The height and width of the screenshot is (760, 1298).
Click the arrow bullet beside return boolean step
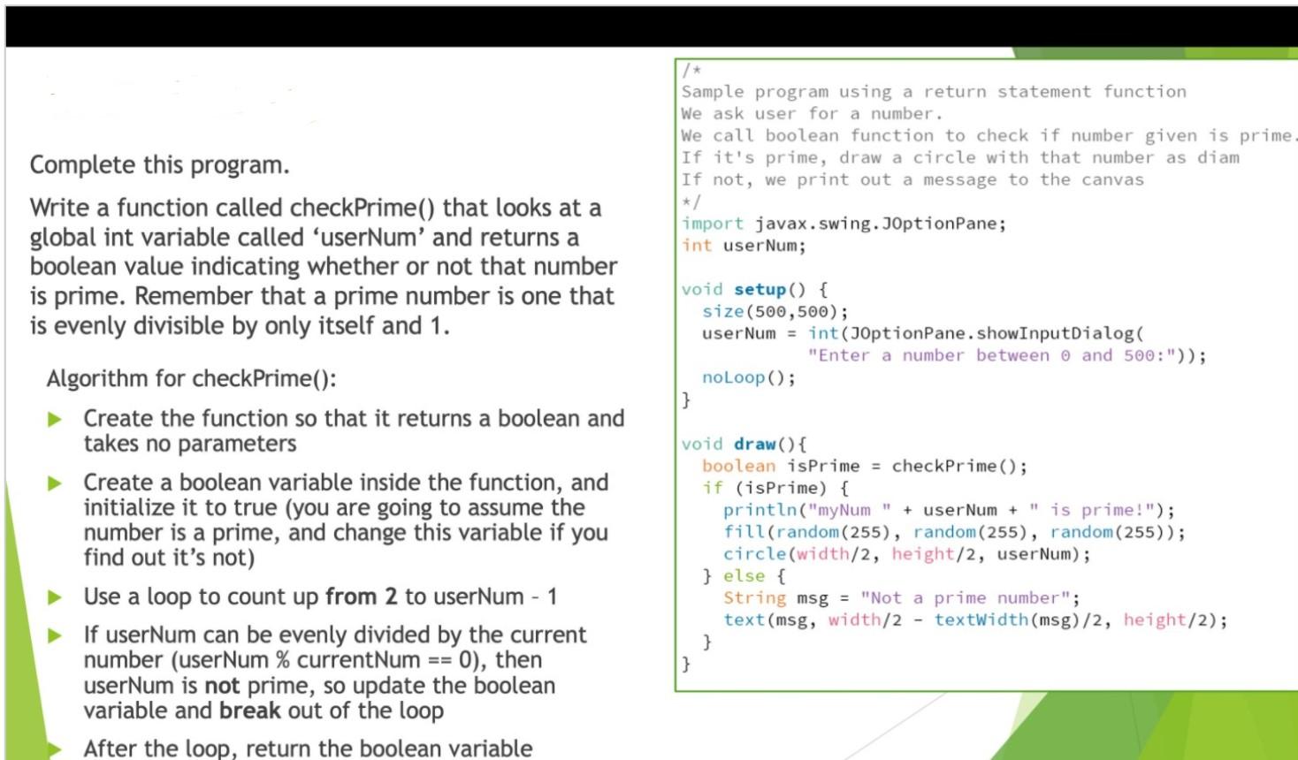click(x=56, y=748)
